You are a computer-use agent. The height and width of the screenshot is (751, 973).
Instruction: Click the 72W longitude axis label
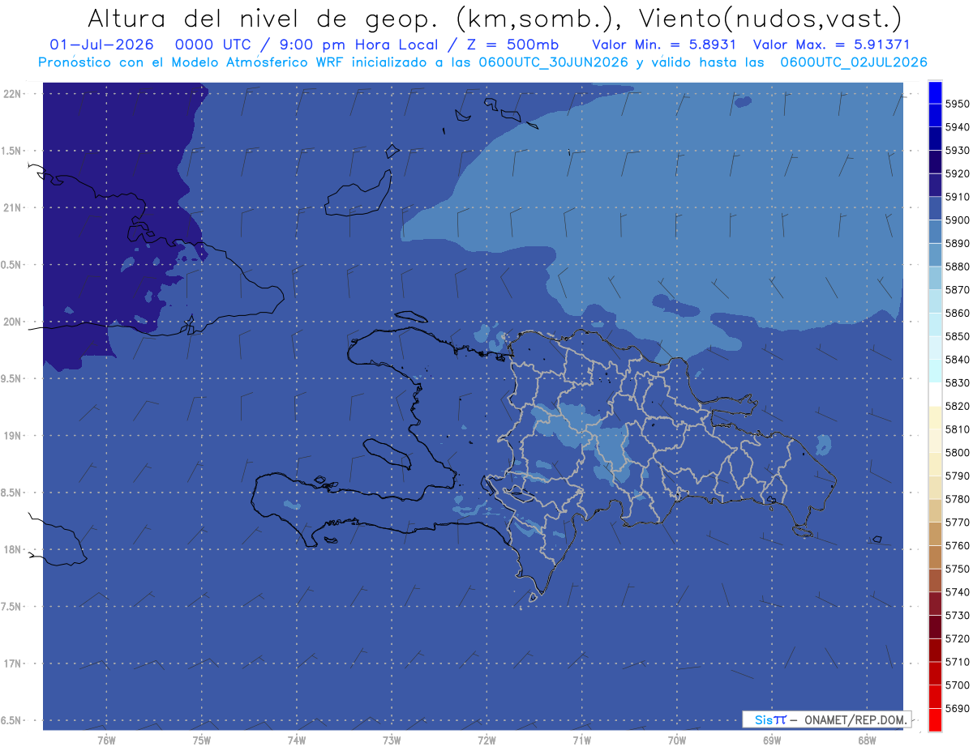[x=487, y=740]
